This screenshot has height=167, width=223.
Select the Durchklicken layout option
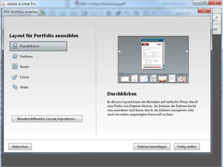38,46
